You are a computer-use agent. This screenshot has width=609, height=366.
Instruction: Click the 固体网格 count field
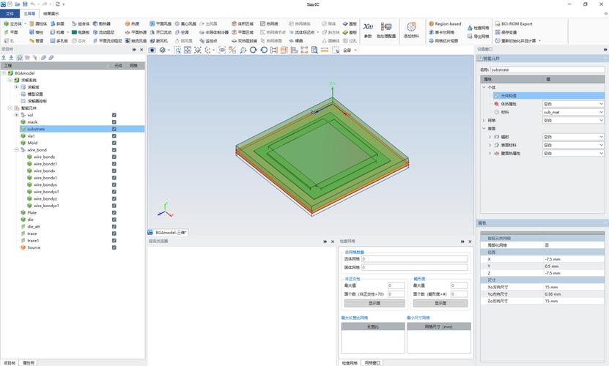pos(414,267)
